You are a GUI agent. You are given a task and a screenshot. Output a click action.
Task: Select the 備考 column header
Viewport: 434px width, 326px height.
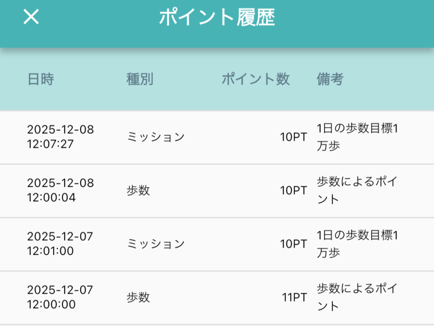pos(330,79)
